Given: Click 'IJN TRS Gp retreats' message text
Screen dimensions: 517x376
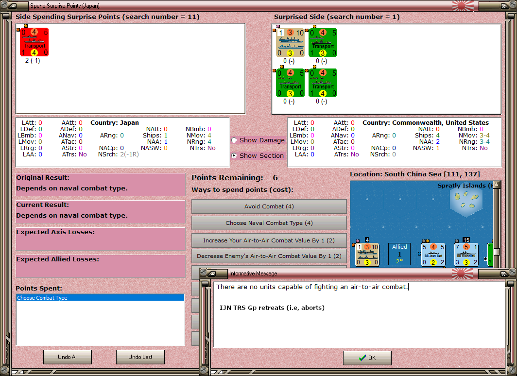Looking at the screenshot, I should pos(272,308).
